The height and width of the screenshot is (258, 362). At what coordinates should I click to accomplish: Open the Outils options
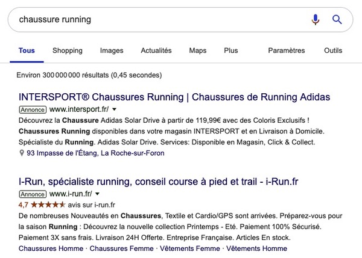tap(333, 51)
